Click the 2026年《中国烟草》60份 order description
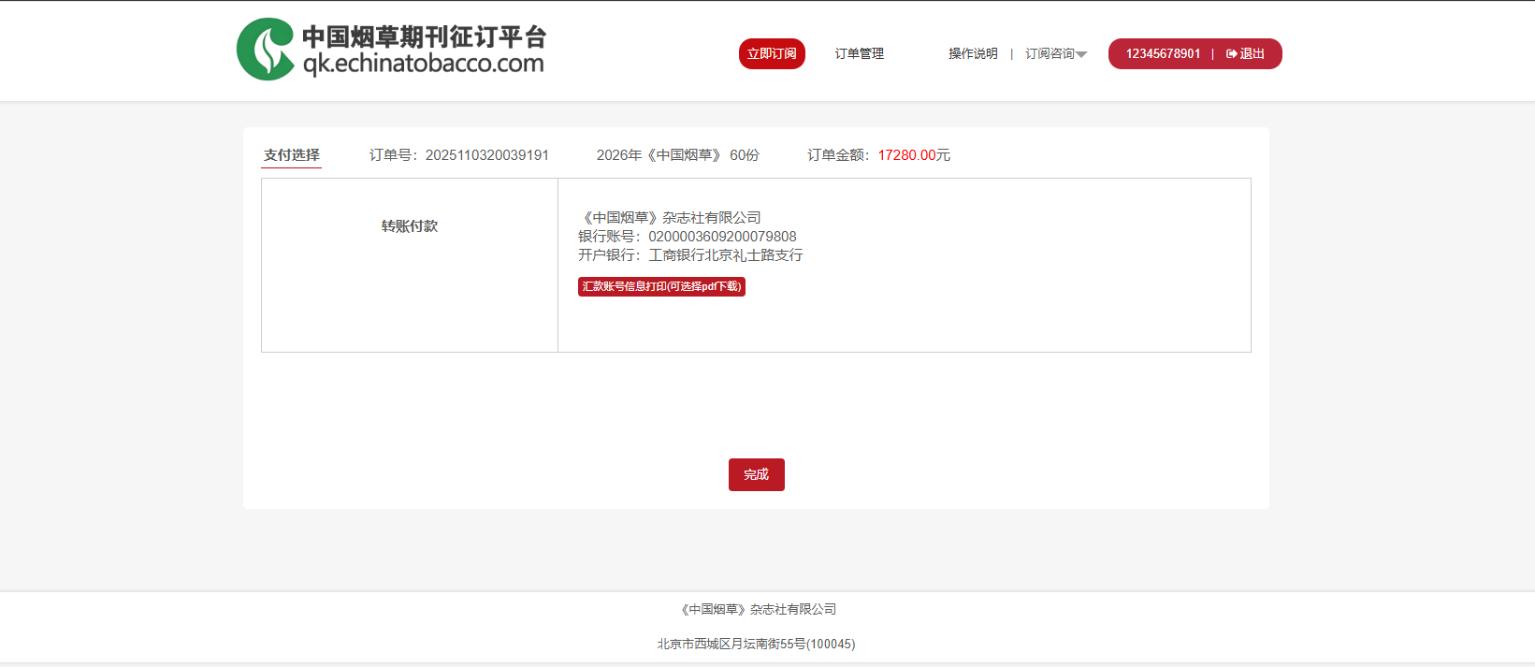Screen dimensions: 1535x667 click(677, 155)
